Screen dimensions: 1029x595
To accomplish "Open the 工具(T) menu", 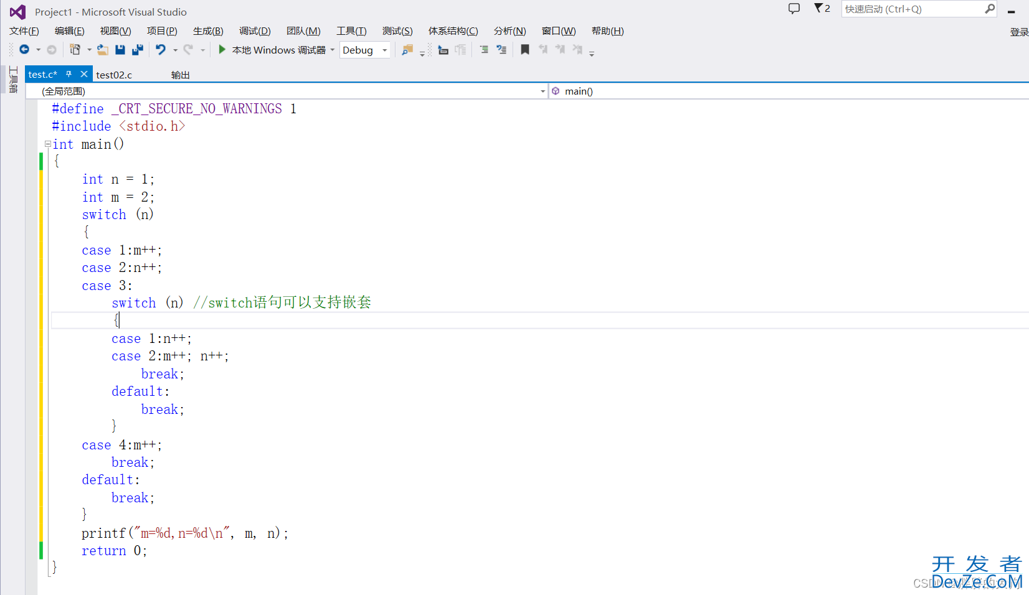I will coord(352,31).
